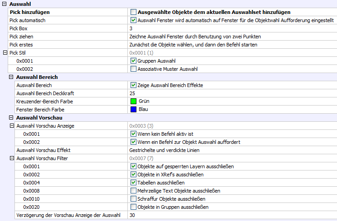Collapse the Auswahl Bereich group
Image resolution: width=337 pixels, height=221 pixels.
tap(12, 77)
